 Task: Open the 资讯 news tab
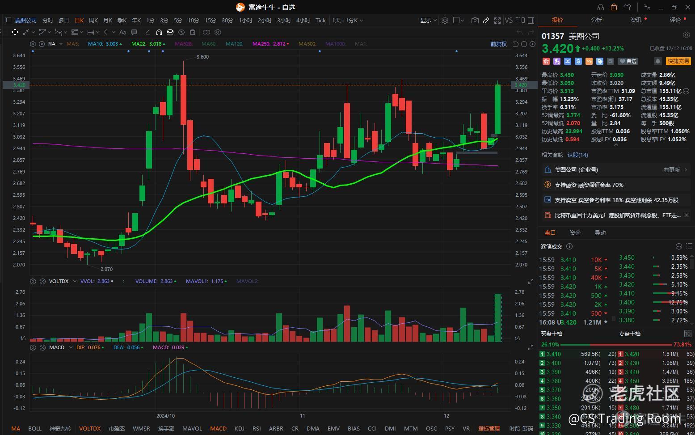coord(636,20)
